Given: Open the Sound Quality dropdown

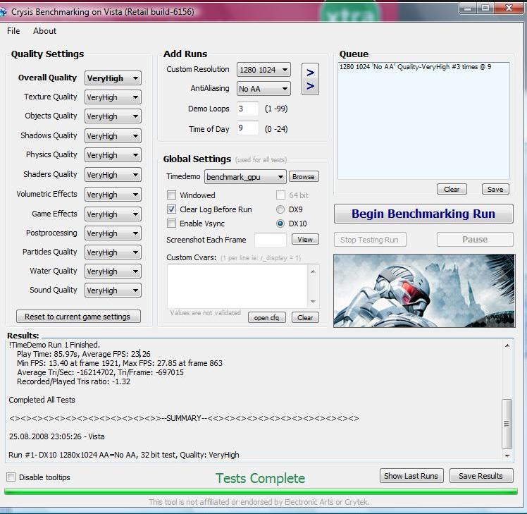Looking at the screenshot, I should pyautogui.click(x=113, y=290).
